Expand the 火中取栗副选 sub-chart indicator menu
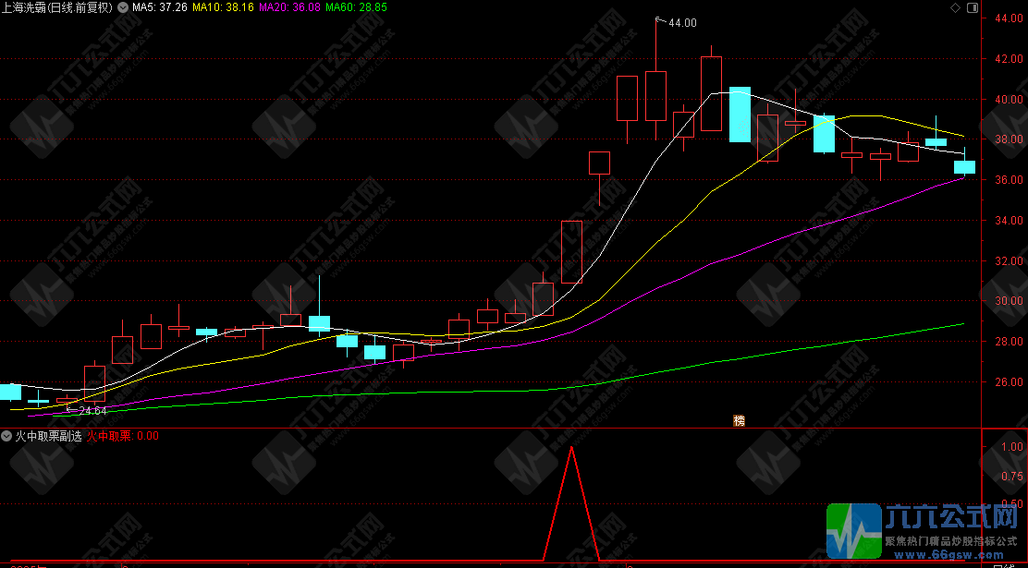Viewport: 1028px width, 568px height. tap(7, 435)
